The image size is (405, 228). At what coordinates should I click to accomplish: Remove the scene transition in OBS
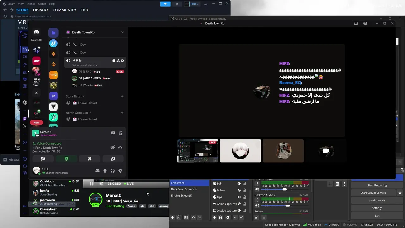click(x=337, y=184)
